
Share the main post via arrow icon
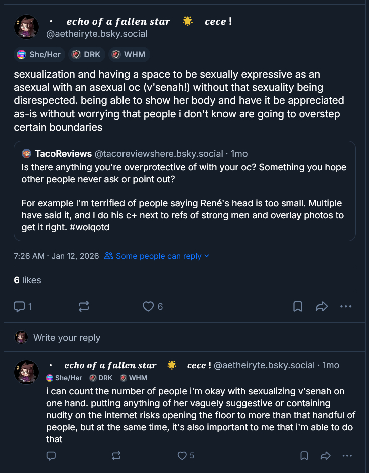321,306
